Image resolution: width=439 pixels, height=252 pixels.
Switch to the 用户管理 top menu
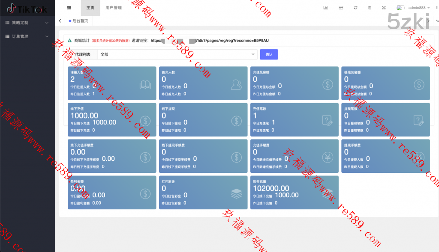(114, 8)
